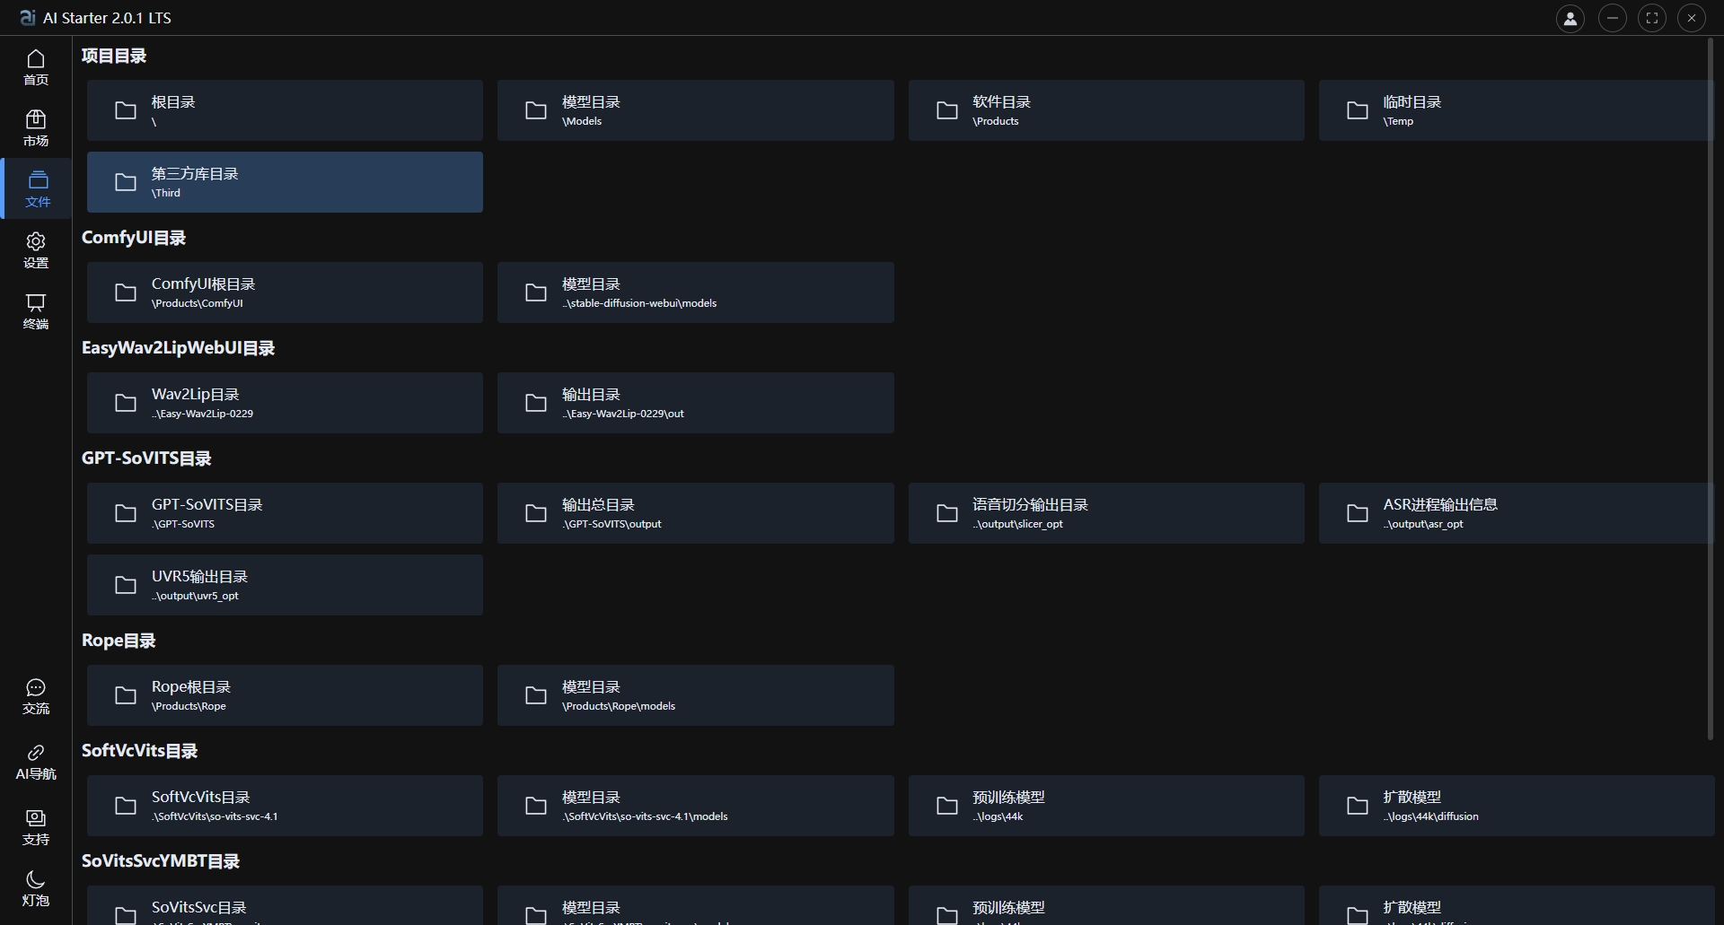Toggle fullscreen mode from the titlebar
The image size is (1724, 925).
1652,18
